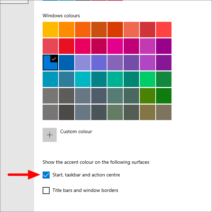The image size is (212, 212).
Task: Select the selected blue swatch with checkmark
Action: [x=50, y=63]
